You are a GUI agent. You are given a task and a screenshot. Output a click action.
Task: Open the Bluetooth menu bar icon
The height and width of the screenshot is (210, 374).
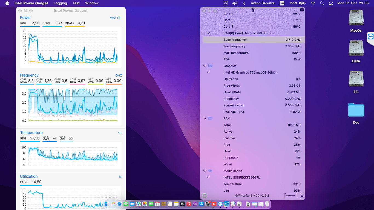tap(244, 3)
